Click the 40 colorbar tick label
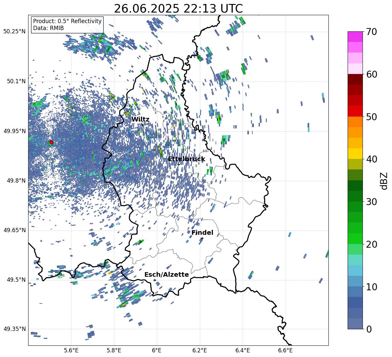This screenshot has width=392, height=357. coord(371,159)
